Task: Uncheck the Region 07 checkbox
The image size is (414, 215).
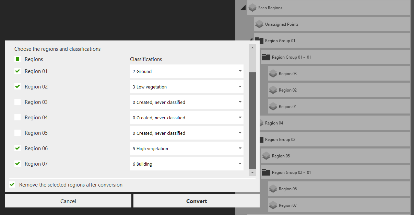Action: (17, 164)
